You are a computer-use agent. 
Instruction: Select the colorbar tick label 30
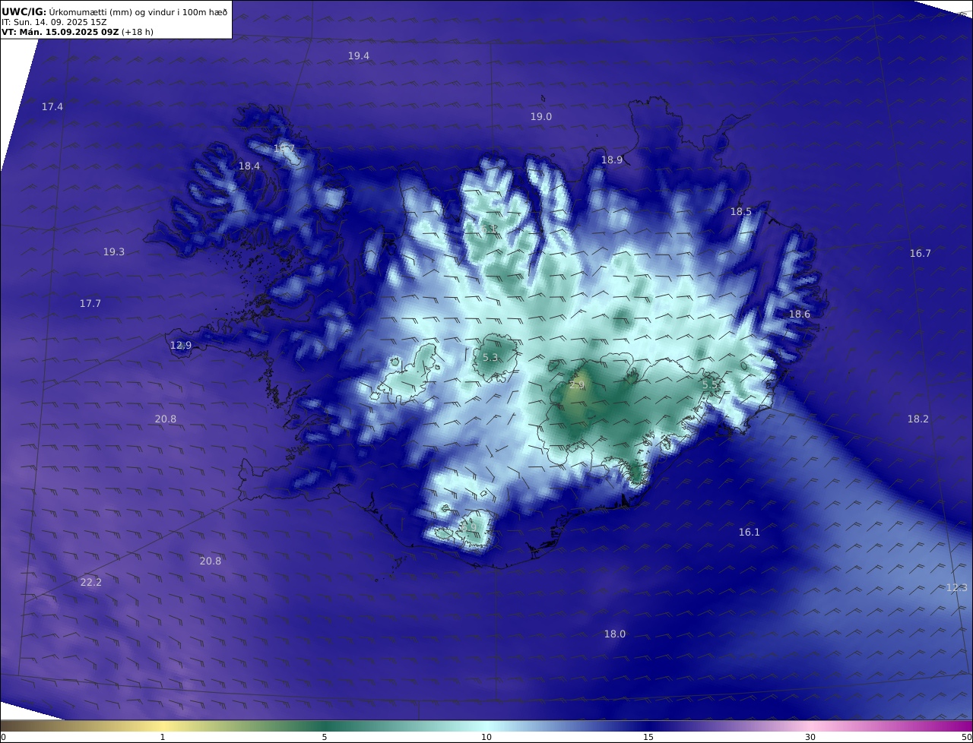pyautogui.click(x=810, y=737)
